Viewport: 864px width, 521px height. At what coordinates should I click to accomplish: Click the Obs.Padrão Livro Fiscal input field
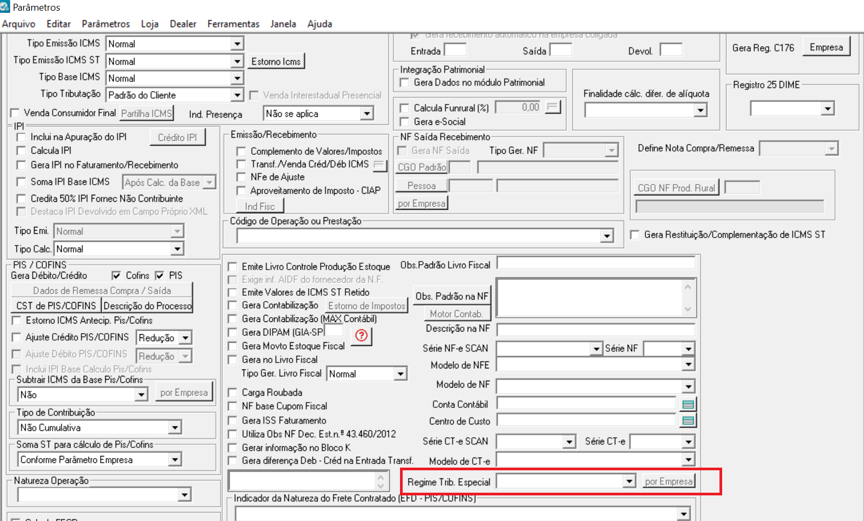pos(596,263)
